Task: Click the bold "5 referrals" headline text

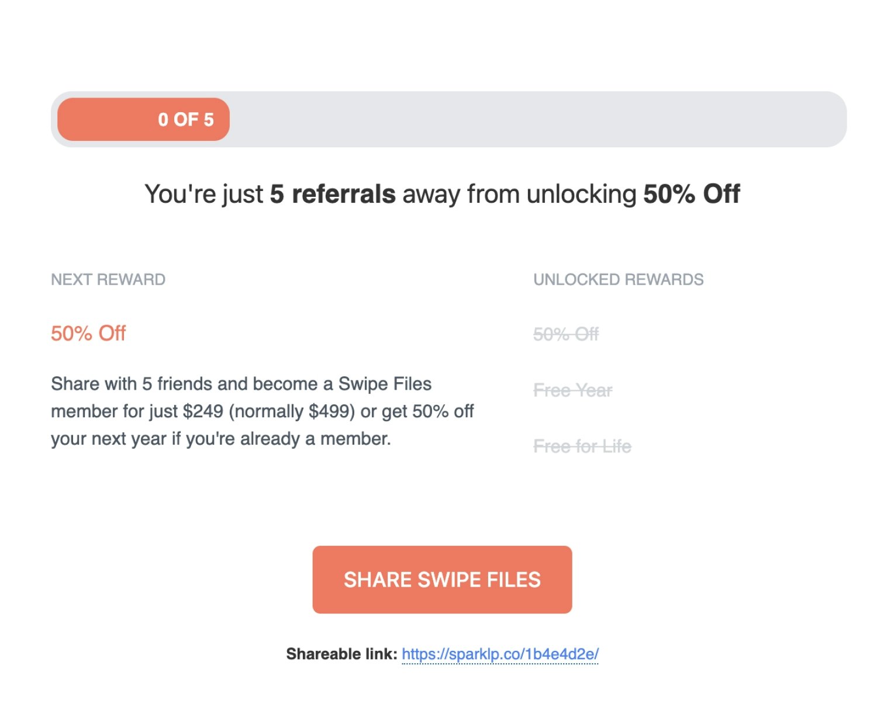Action: (332, 194)
